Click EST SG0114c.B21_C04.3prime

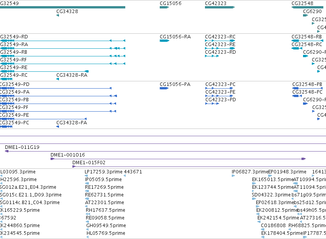[x=30, y=203]
